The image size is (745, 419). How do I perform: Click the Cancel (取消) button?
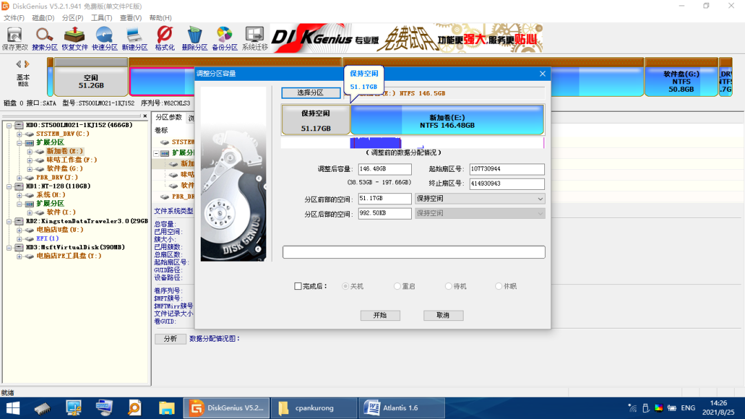tap(444, 315)
